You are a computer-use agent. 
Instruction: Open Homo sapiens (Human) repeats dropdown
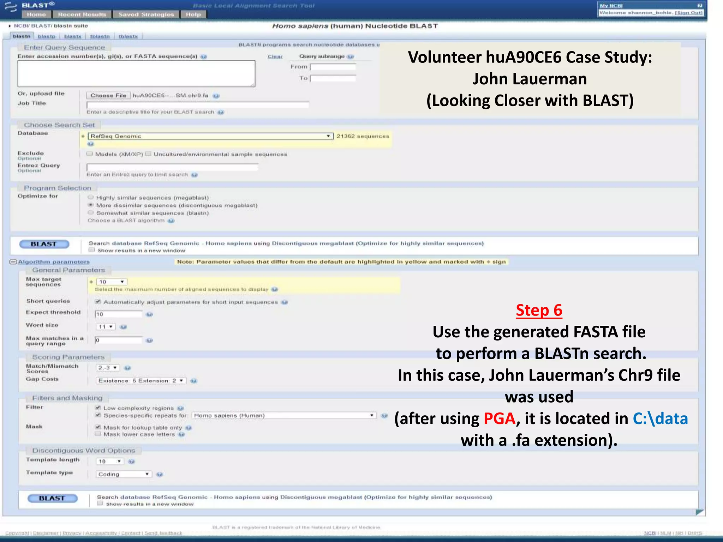(x=284, y=415)
